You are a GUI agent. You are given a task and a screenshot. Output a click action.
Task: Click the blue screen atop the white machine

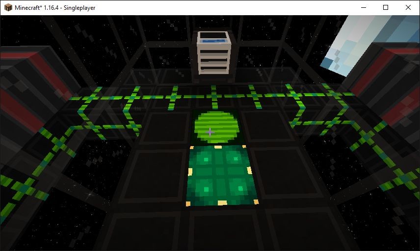pyautogui.click(x=214, y=37)
